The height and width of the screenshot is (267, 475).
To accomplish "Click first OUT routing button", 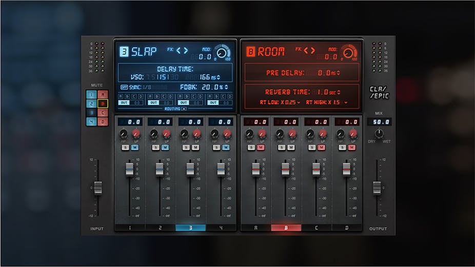I will click(x=124, y=102).
